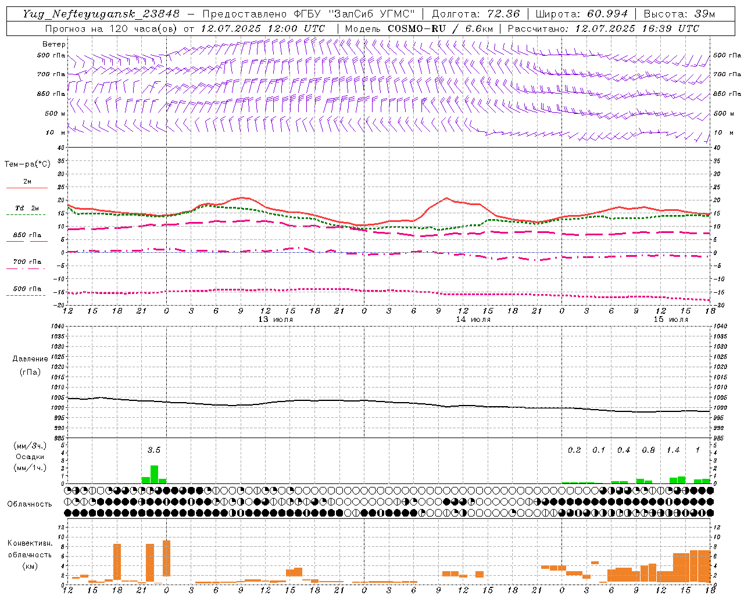Screen dimensions: 744x595
Task: Click forecast start time 12.07.2025 12:00 UTC
Action: click(263, 28)
